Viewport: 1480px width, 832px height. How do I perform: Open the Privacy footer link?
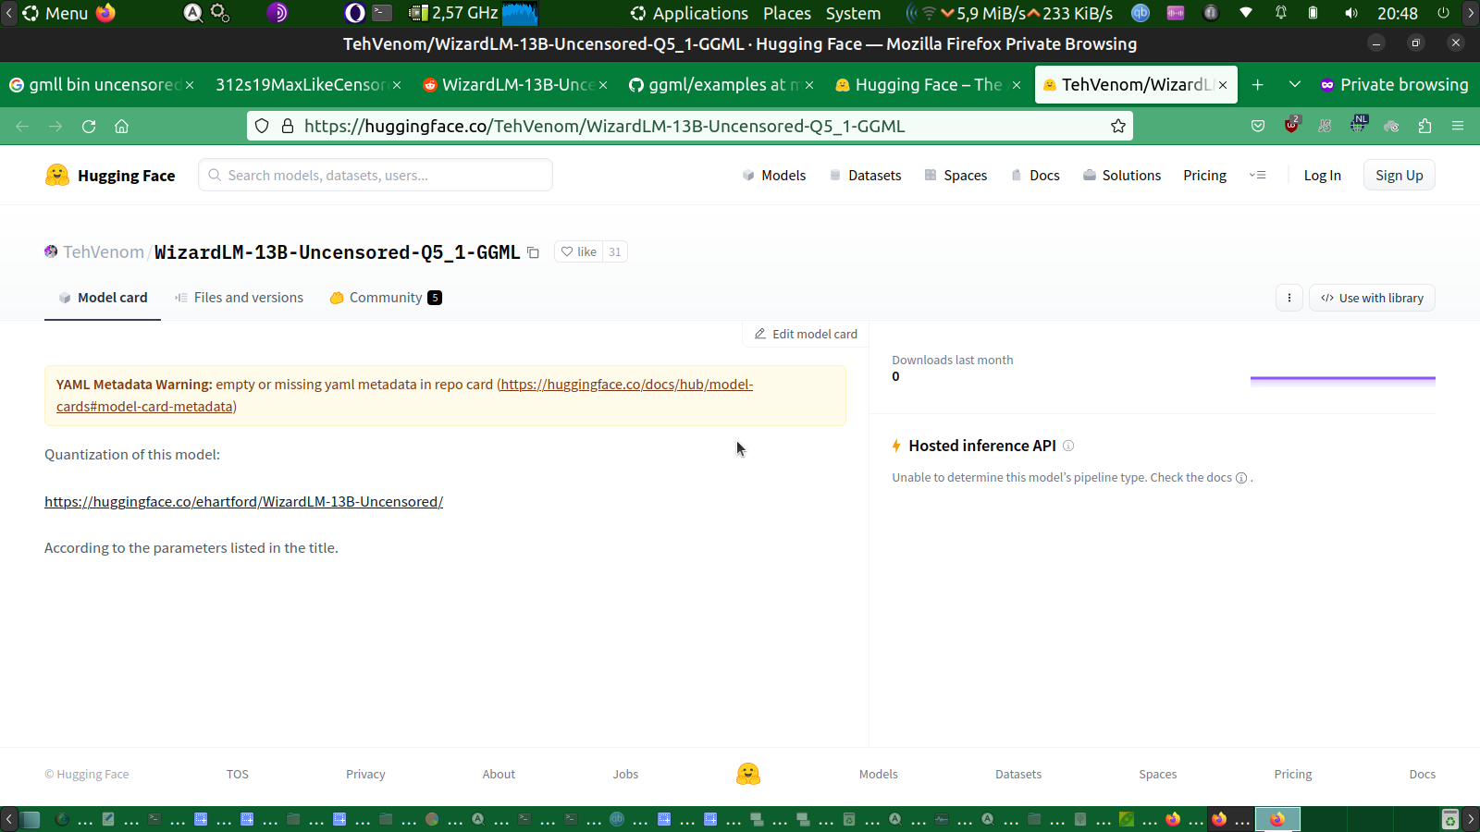(x=365, y=775)
